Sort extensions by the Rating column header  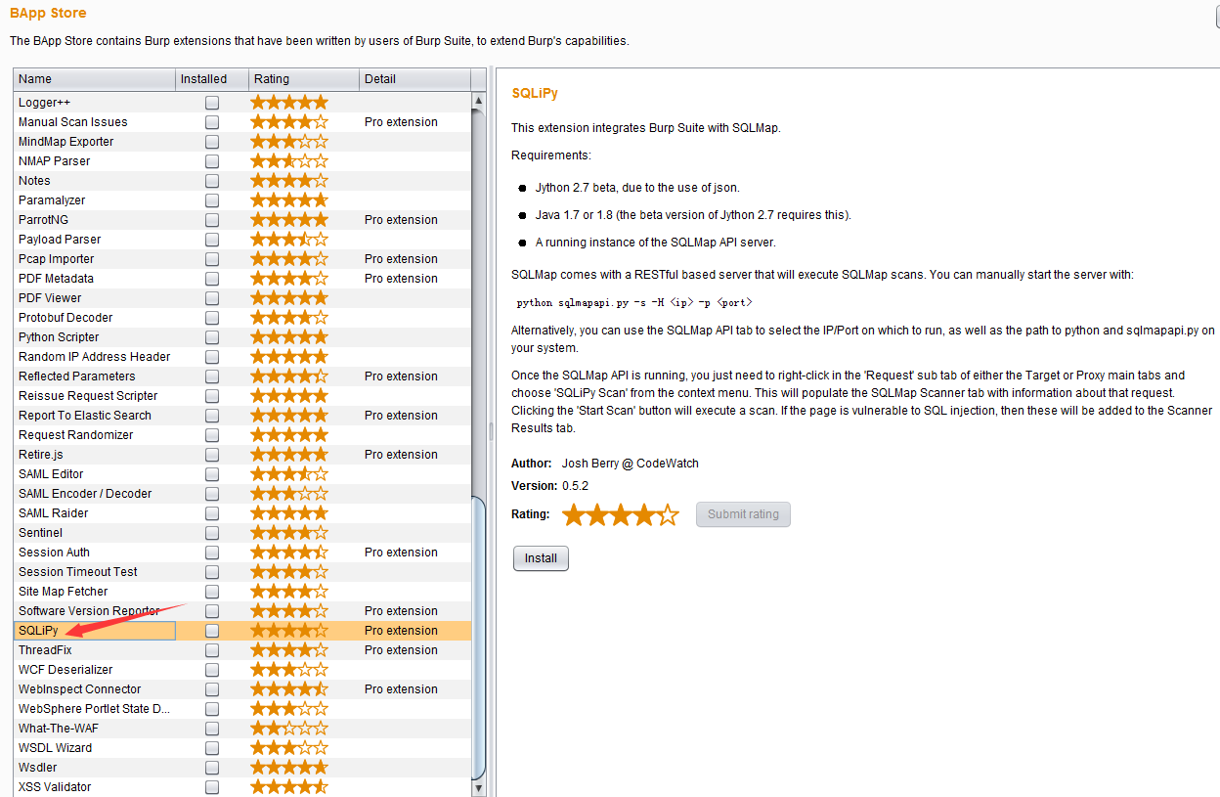click(x=302, y=79)
